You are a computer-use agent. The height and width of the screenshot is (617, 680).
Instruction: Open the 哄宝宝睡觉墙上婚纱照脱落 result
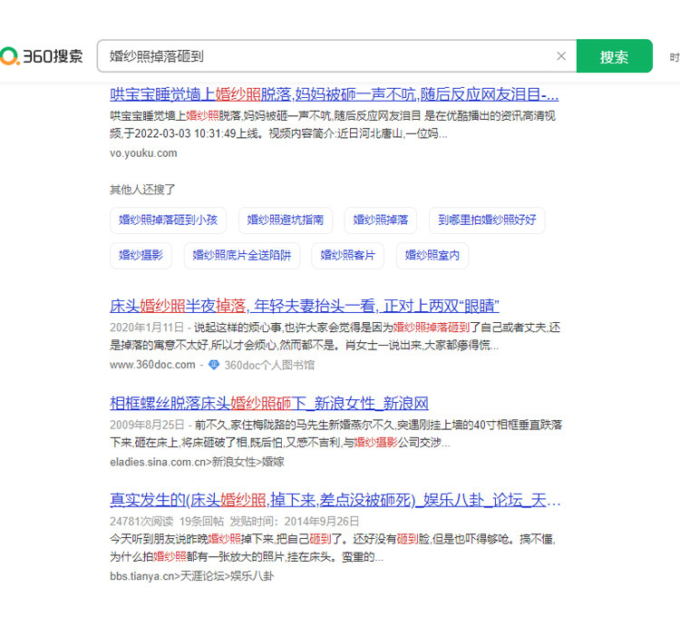(334, 94)
